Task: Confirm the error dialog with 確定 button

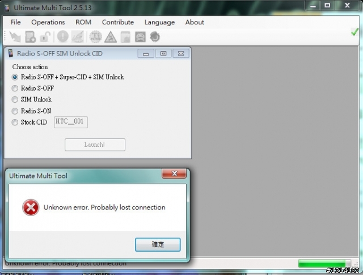Action: [x=158, y=244]
